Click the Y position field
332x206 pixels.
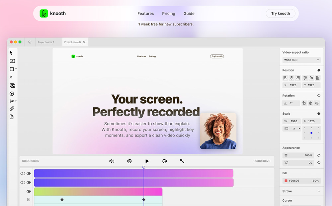point(311,85)
